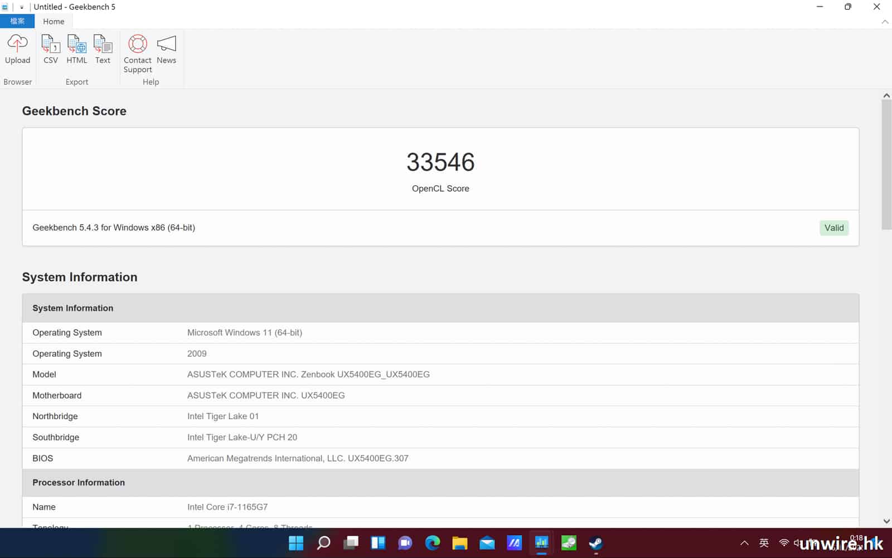Export results as HTML
Image resolution: width=892 pixels, height=558 pixels.
click(76, 49)
